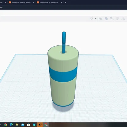This screenshot has width=127, height=127.
Task: Open the Mail app in taskbar
Action: 23,125
